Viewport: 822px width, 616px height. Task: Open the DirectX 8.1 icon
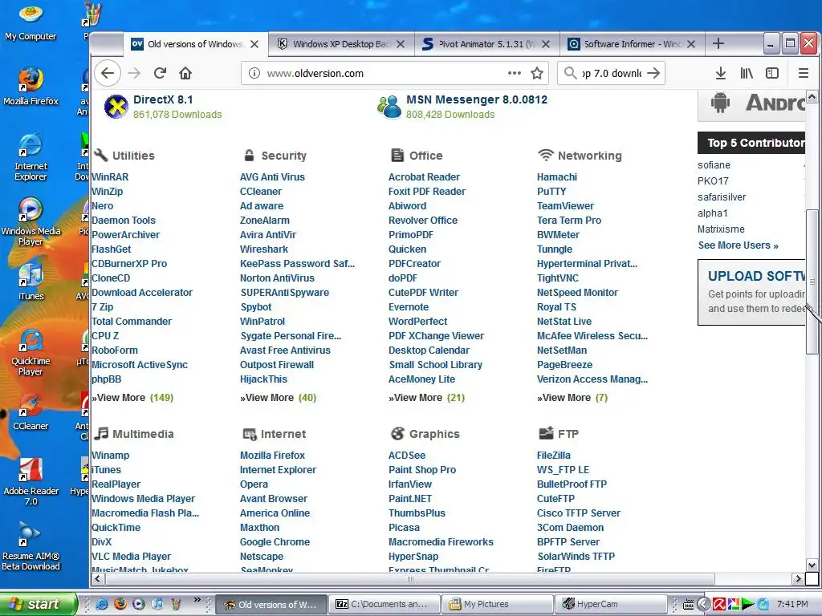pos(116,107)
